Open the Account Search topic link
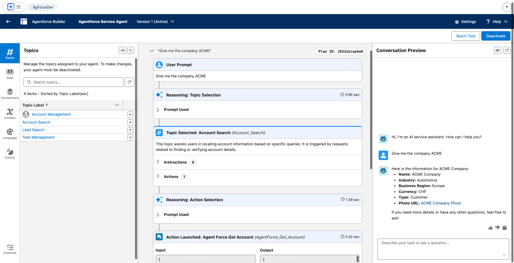Image resolution: width=514 pixels, height=263 pixels. [36, 122]
